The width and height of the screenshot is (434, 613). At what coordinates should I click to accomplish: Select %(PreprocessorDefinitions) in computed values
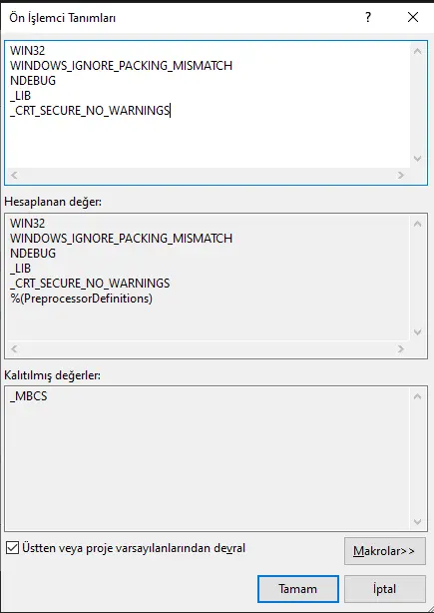point(81,299)
